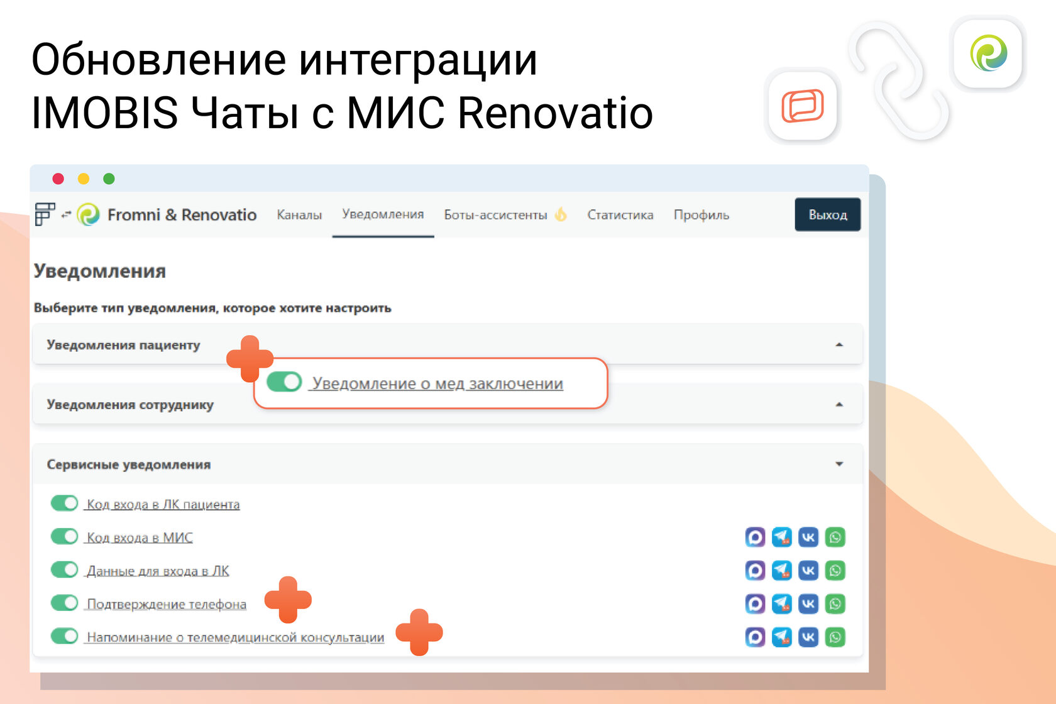Click the fire icon next to Боты-ассистенты
This screenshot has width=1056, height=704.
click(x=561, y=214)
